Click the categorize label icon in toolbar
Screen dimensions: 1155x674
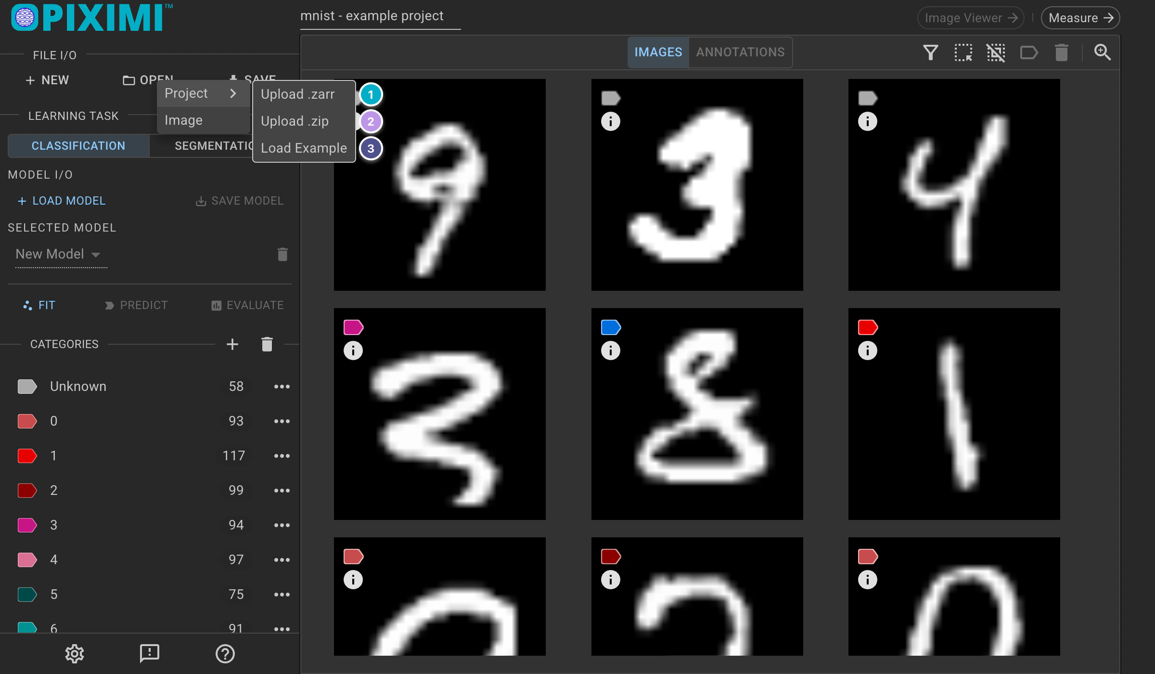[x=1029, y=52]
